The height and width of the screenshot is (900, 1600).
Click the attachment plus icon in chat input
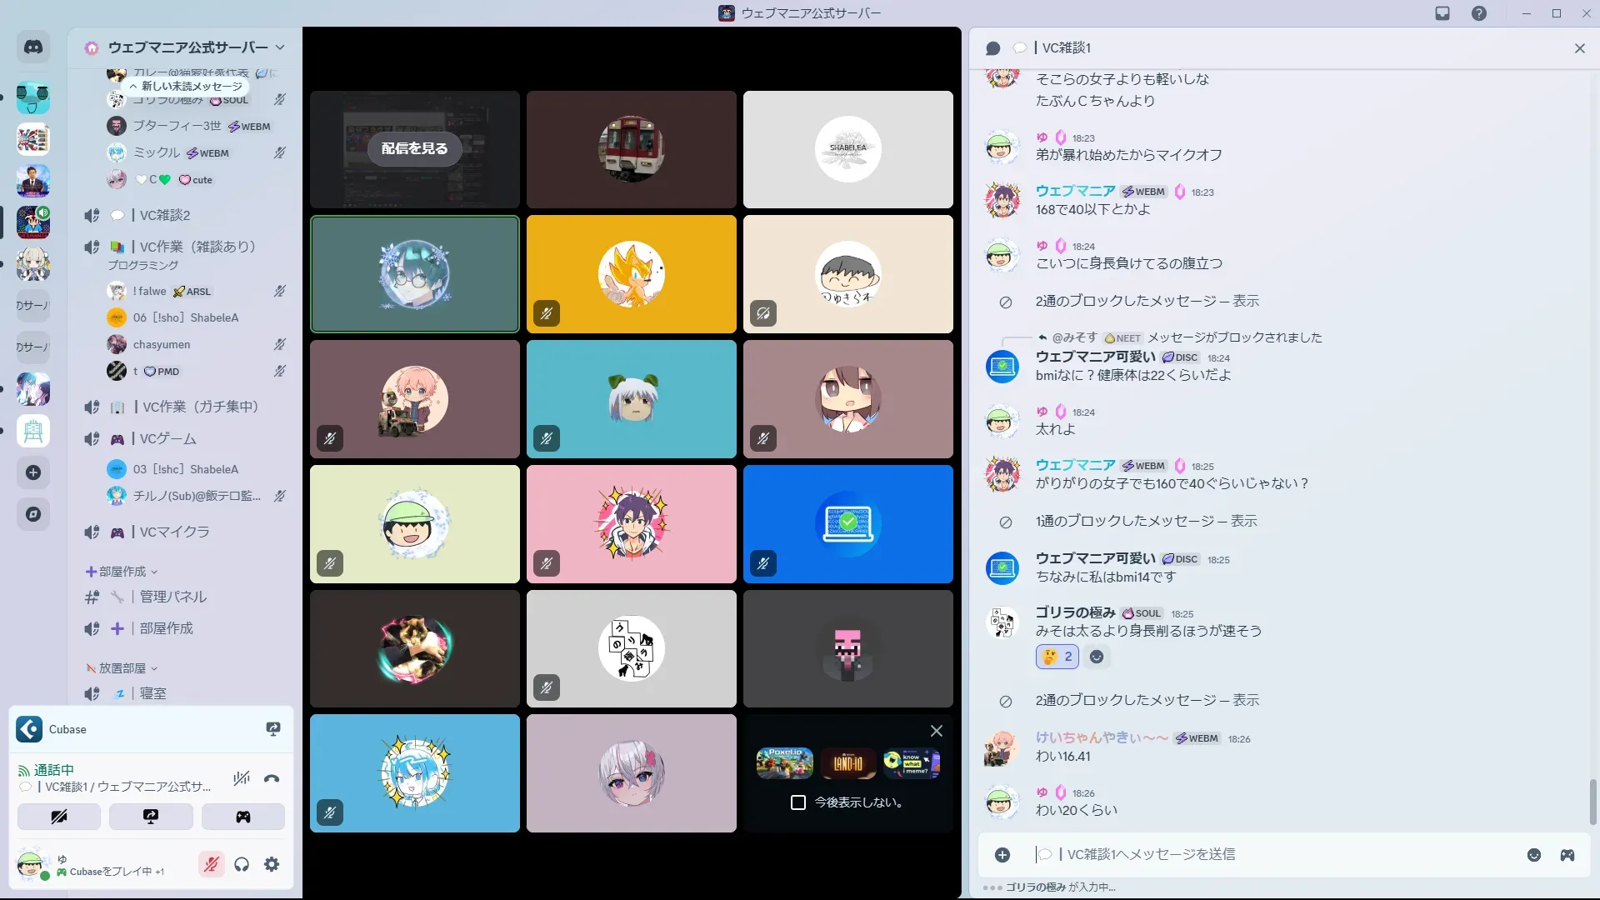tap(1002, 855)
